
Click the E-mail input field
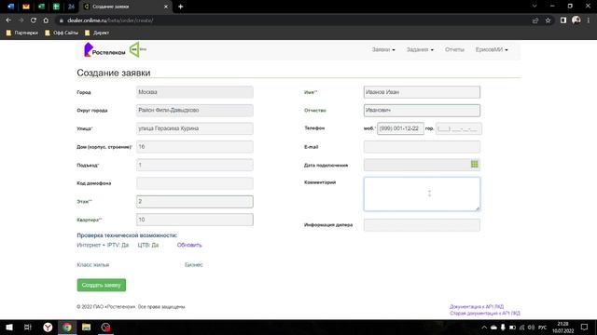pyautogui.click(x=422, y=147)
